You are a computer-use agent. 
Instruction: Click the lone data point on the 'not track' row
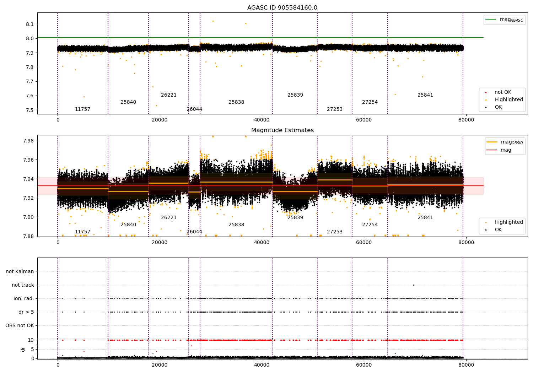tap(414, 285)
